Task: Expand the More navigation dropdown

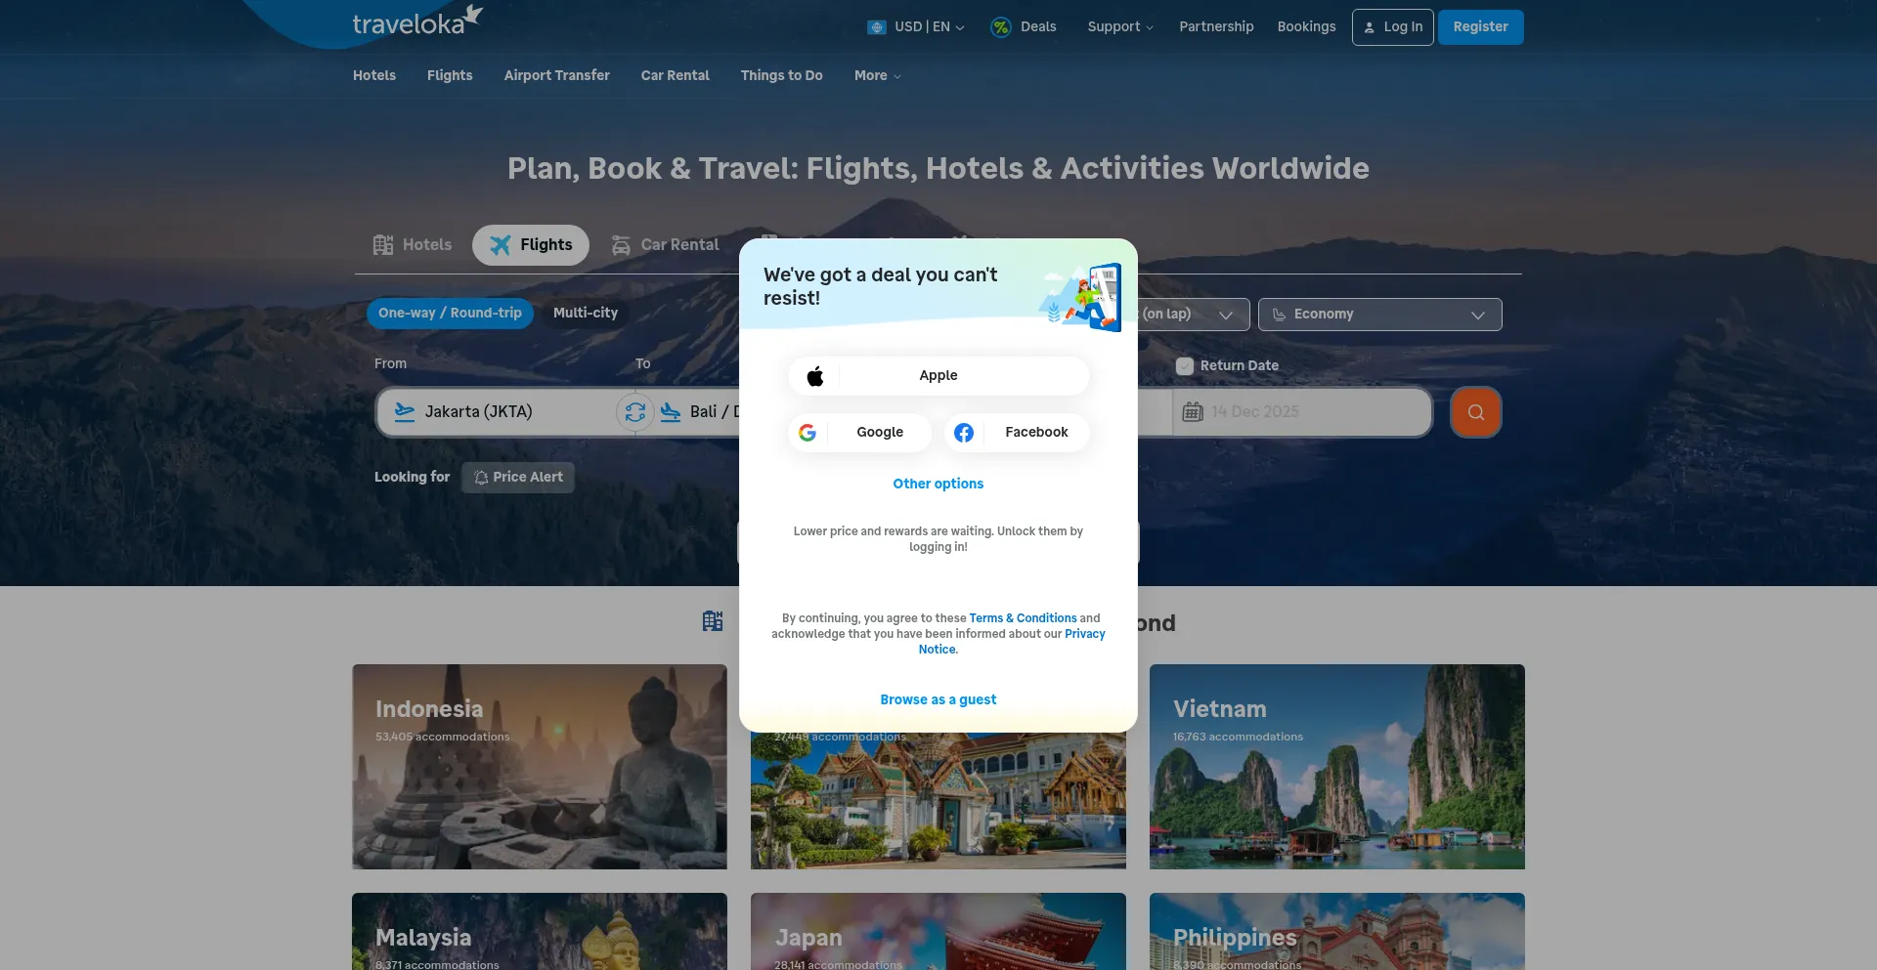Action: 876,75
